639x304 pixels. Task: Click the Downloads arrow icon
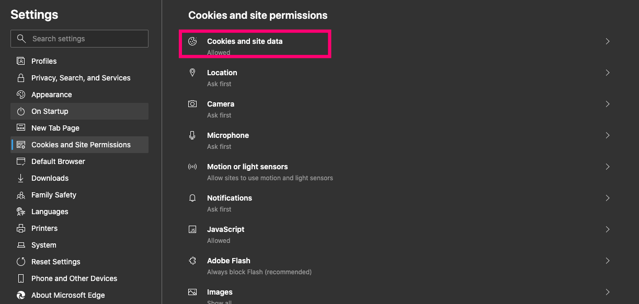(21, 178)
